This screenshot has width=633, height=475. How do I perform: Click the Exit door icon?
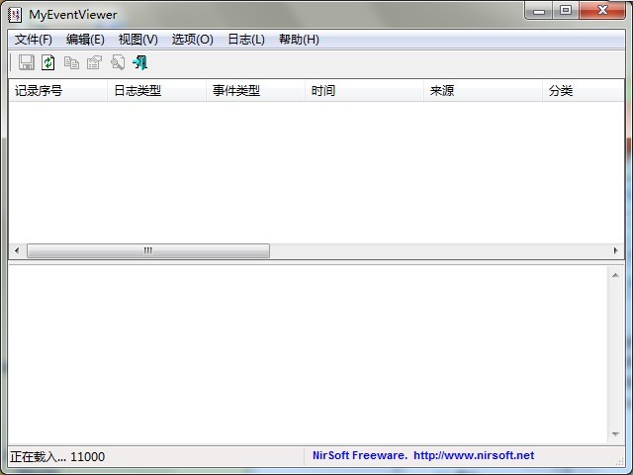coord(139,62)
